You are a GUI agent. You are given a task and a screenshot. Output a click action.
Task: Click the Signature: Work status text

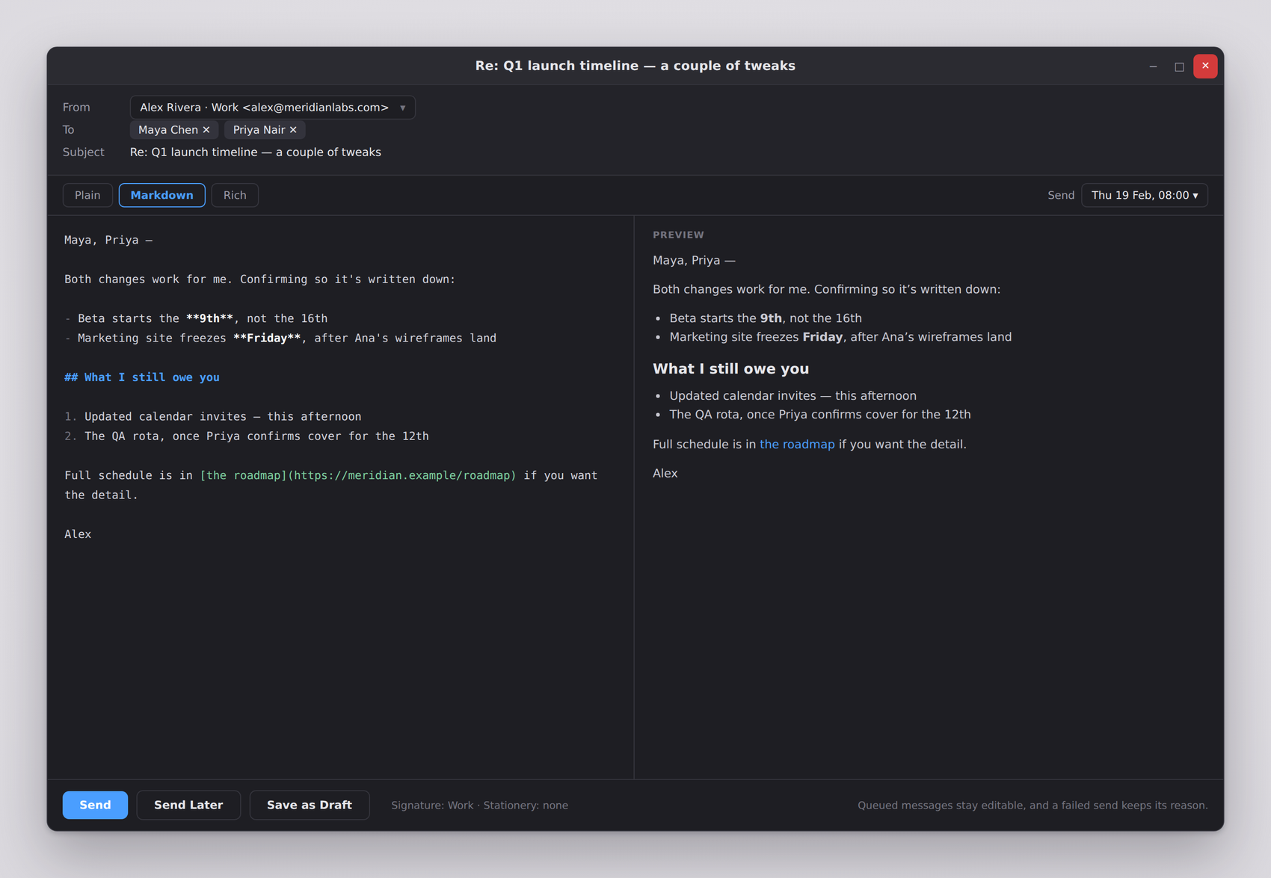click(x=432, y=806)
